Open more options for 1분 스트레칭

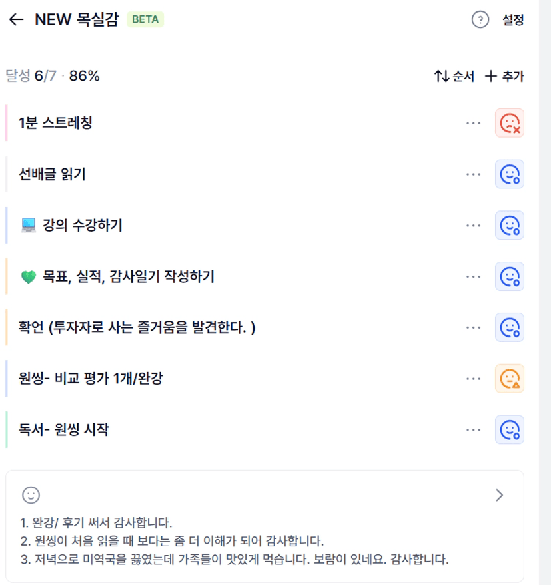(474, 123)
